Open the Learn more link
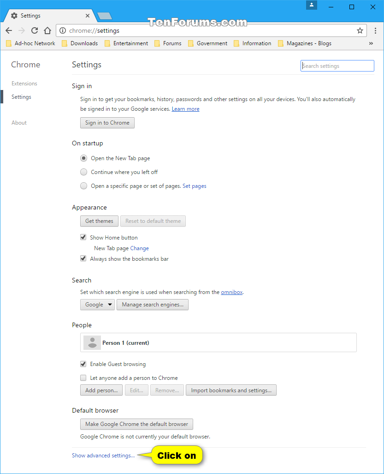The image size is (384, 474). coord(185,109)
